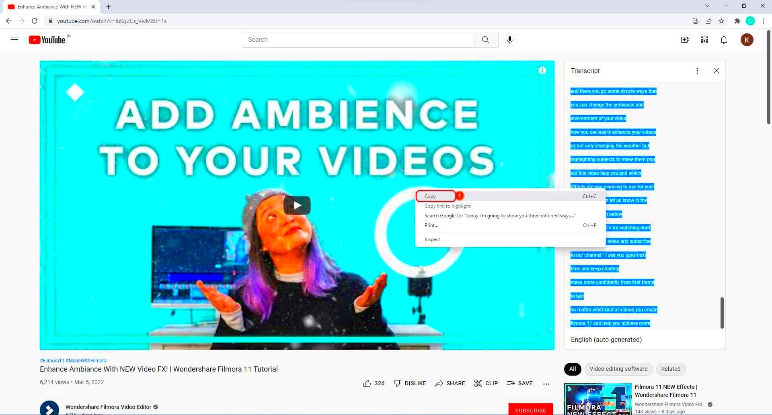Click the YouTube search input field
The image size is (772, 415).
pyautogui.click(x=358, y=40)
